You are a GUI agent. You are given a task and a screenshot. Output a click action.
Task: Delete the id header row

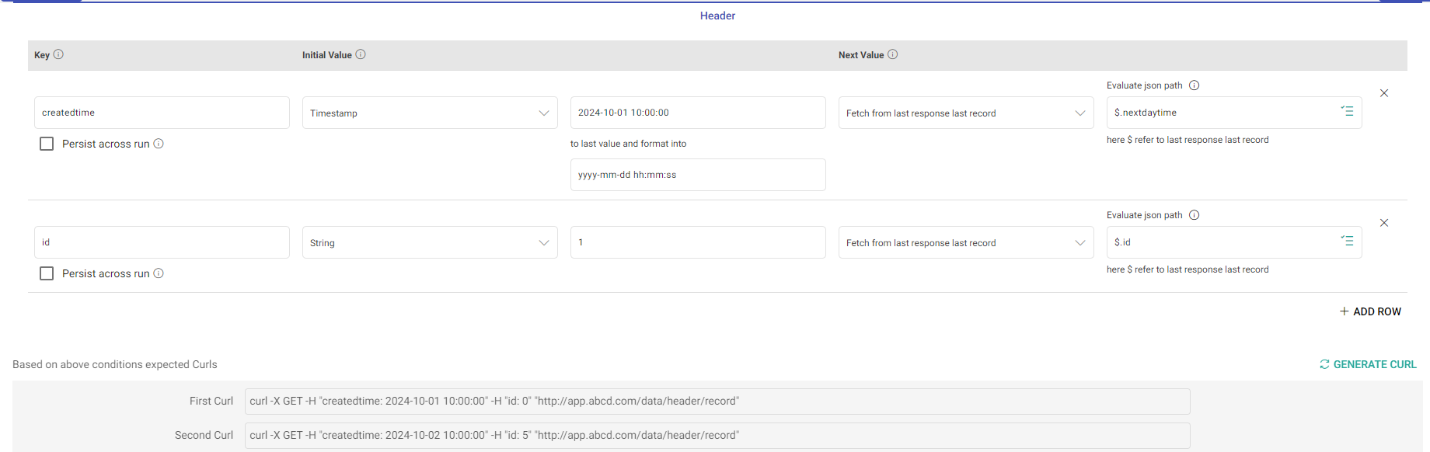[1383, 223]
